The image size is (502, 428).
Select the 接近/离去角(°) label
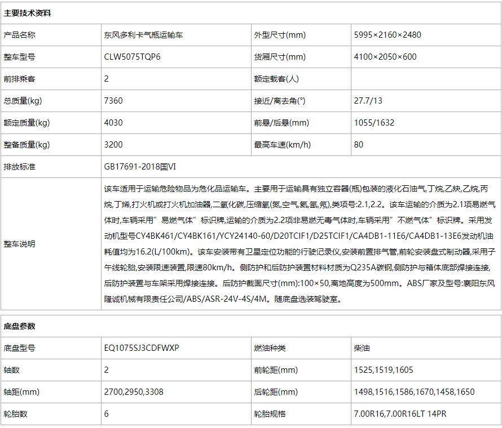pyautogui.click(x=280, y=101)
